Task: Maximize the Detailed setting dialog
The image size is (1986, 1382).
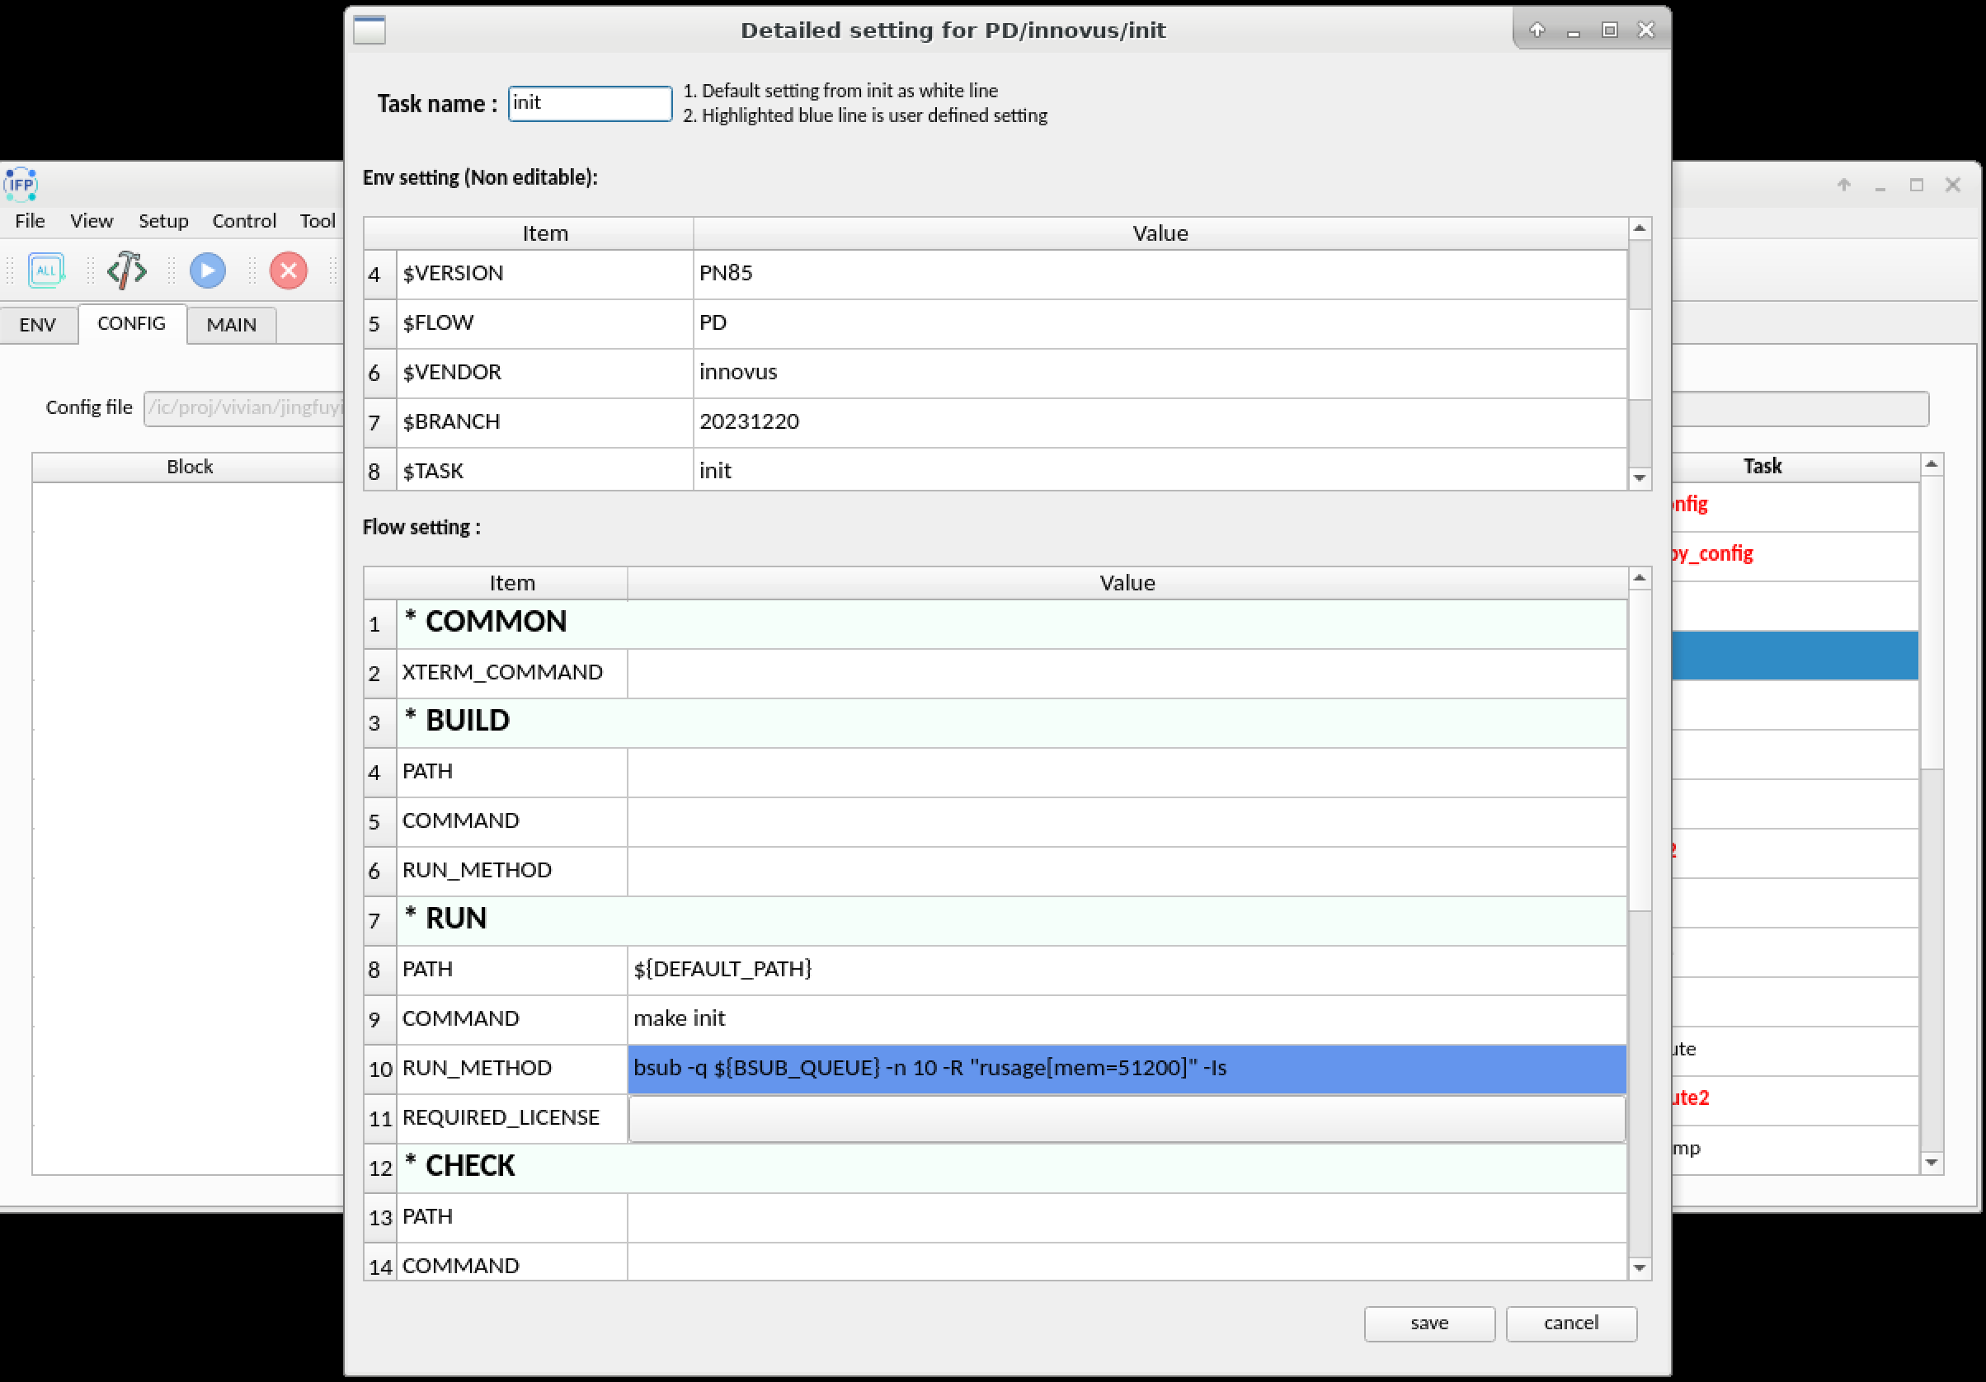Action: coord(1609,31)
